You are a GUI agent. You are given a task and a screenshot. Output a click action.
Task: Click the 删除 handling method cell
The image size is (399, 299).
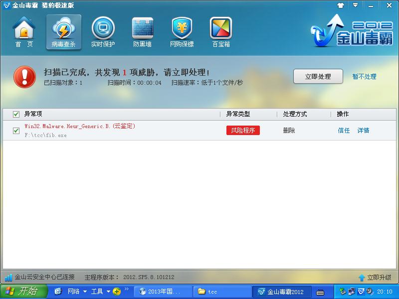[289, 131]
